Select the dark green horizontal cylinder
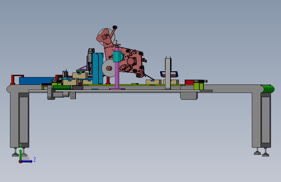 coord(62,87)
